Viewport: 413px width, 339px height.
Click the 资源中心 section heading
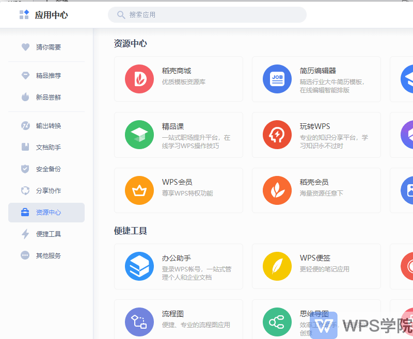131,43
